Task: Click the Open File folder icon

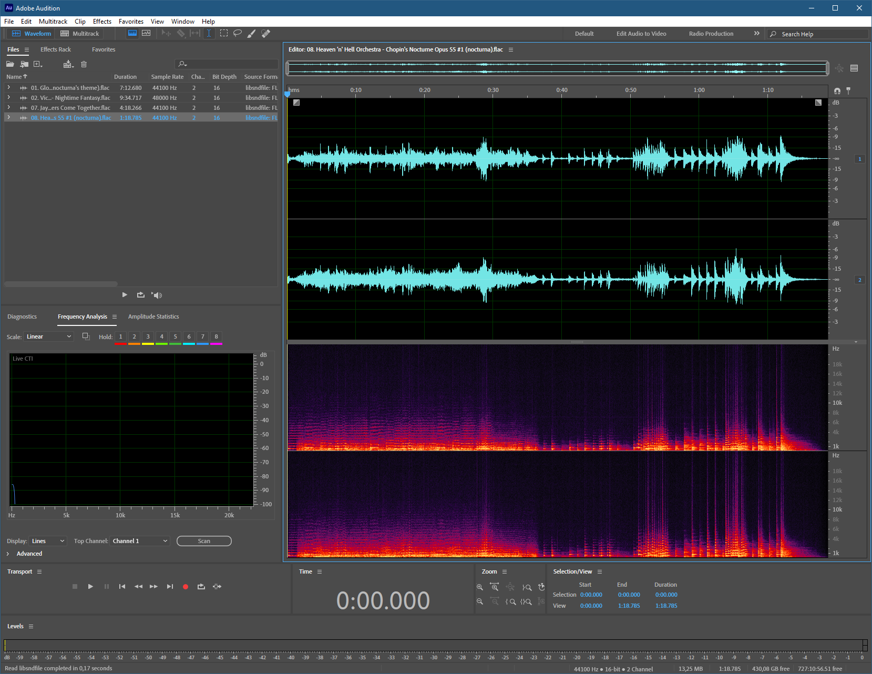Action: [x=10, y=64]
